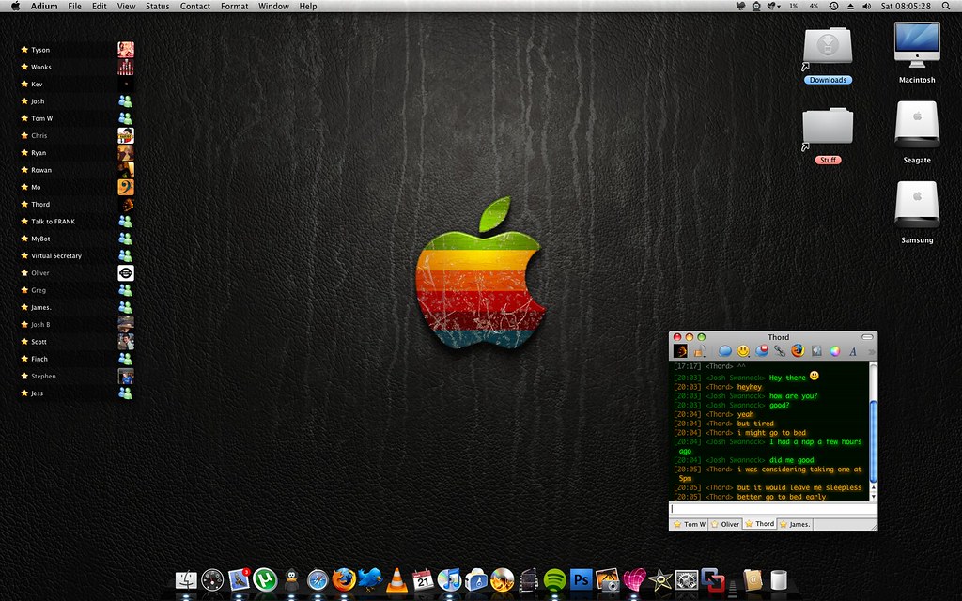Open Finder from the dock
The image size is (962, 601).
pyautogui.click(x=187, y=579)
